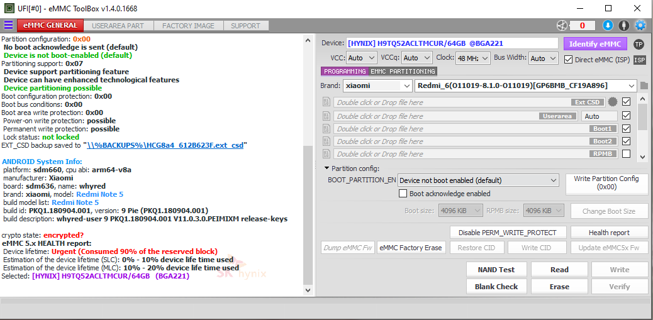Click the RPMB file drop field
653x320 pixels.
(476, 154)
